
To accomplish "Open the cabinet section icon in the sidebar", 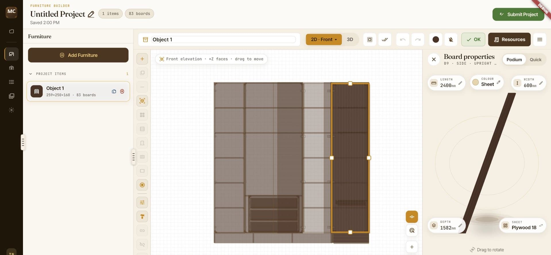I will pyautogui.click(x=11, y=68).
